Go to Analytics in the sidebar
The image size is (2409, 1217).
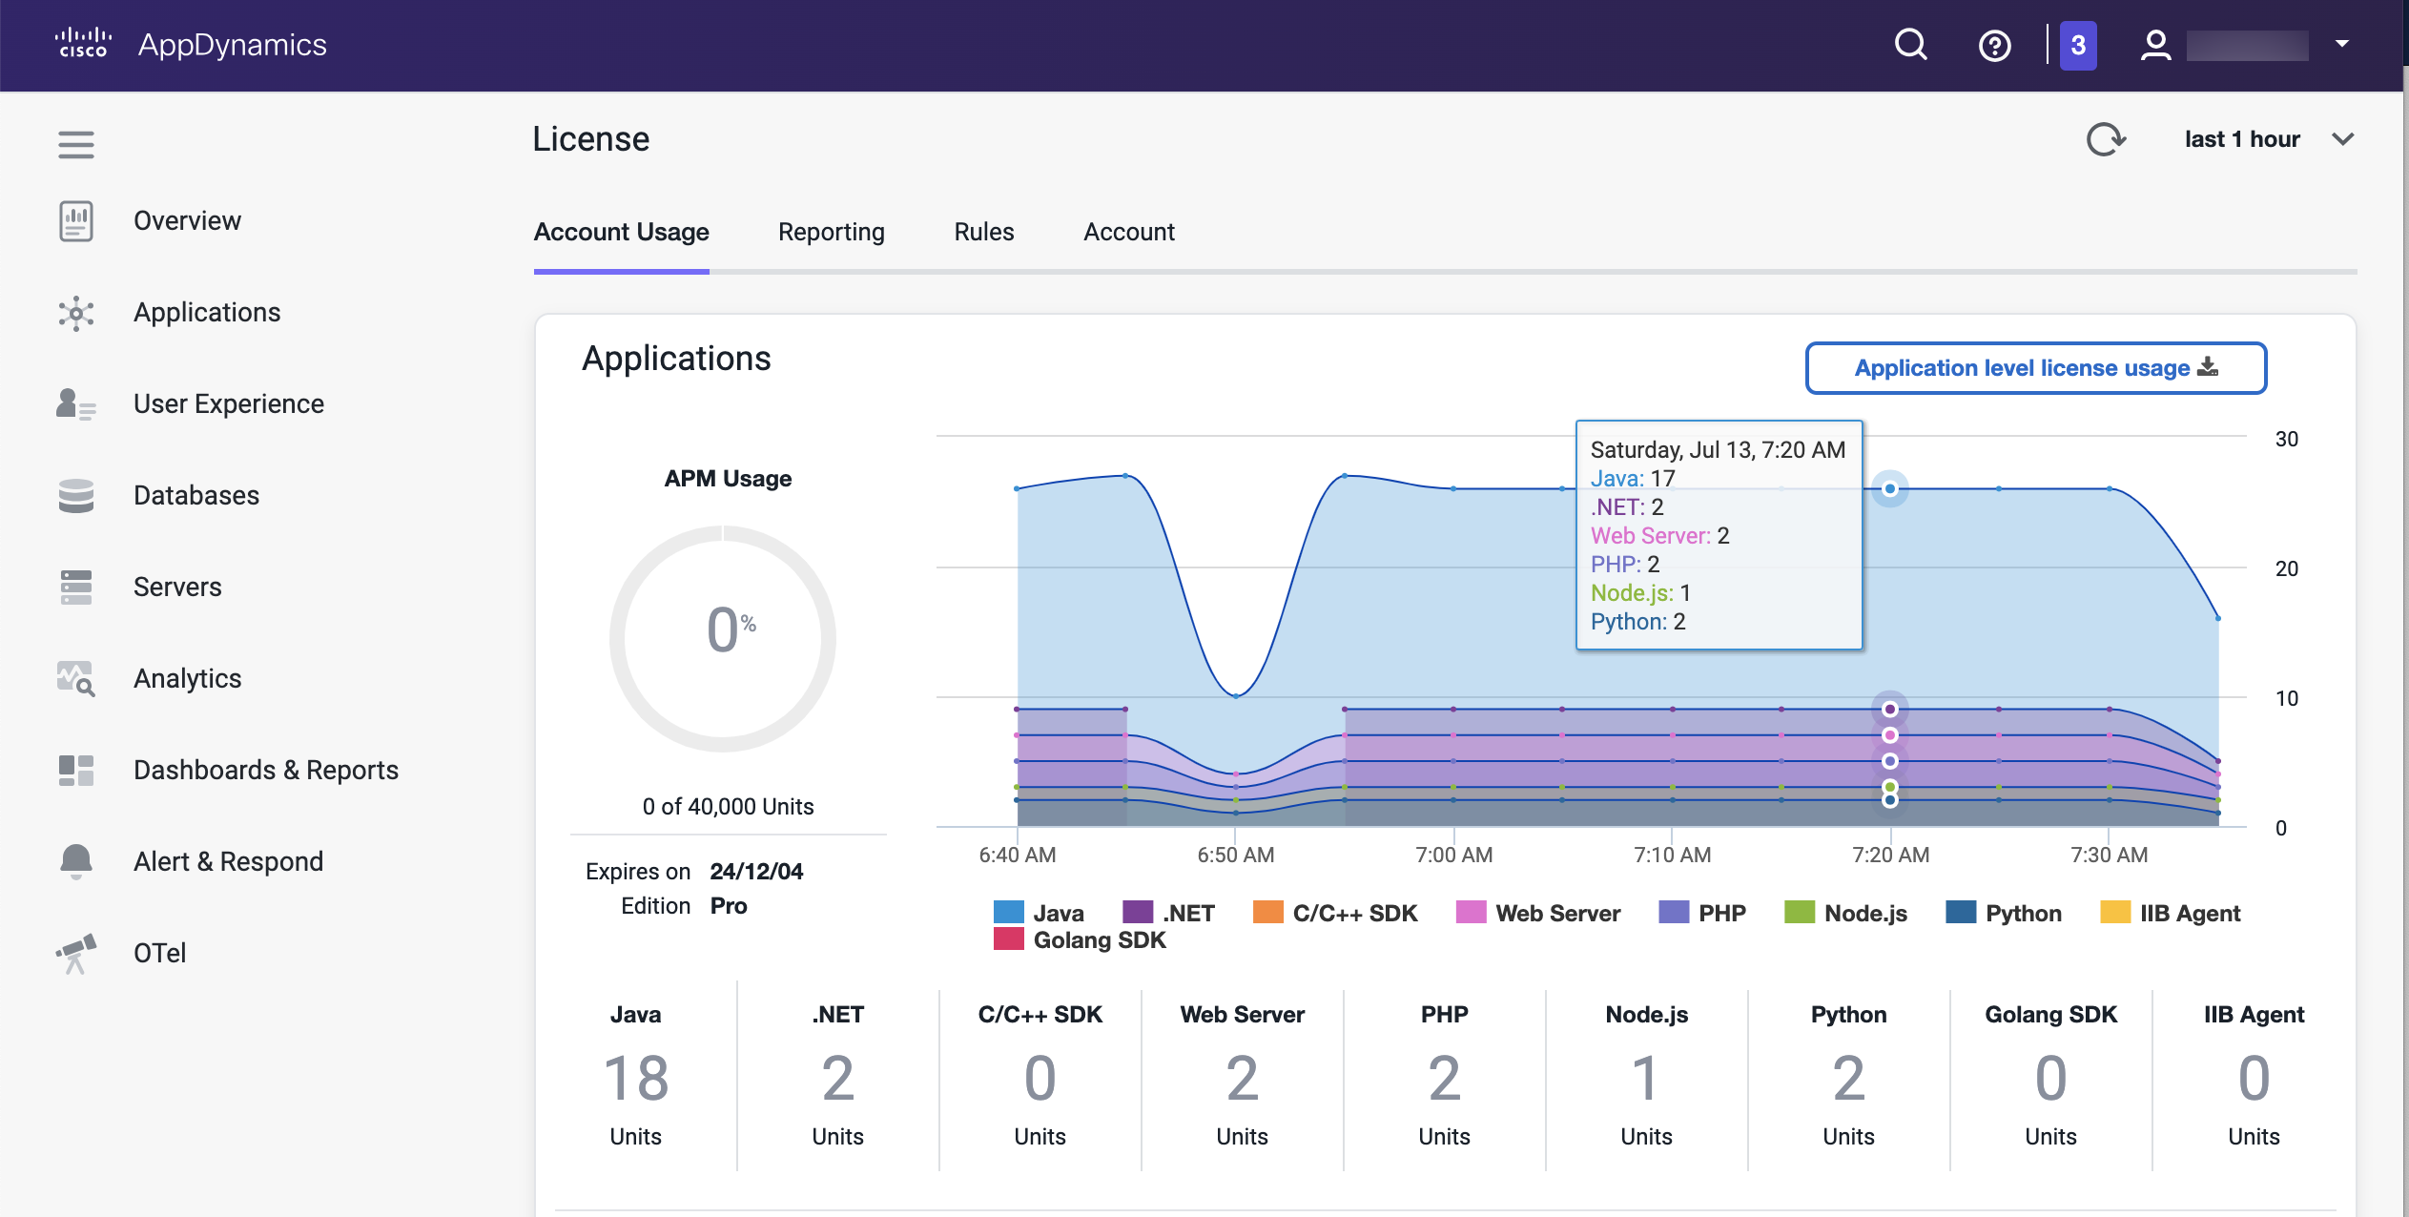188,678
